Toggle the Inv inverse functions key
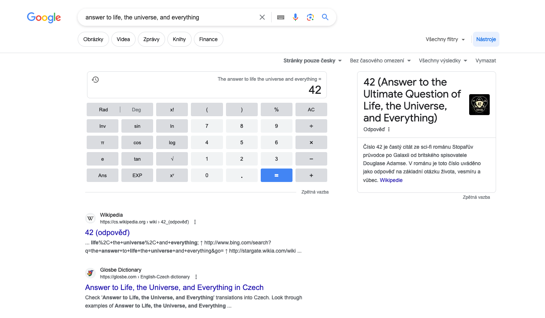 [x=102, y=126]
